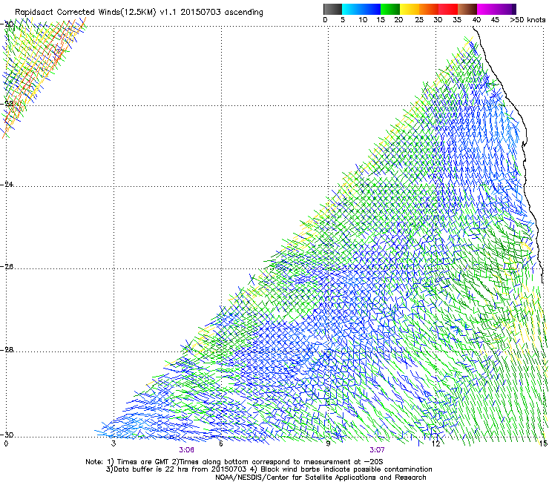Screen dimensions: 549x482
Task: Click the title "Rapidscat Corrected Winds(12.5KM) v1.1 20150703 ascending"
Action: tap(139, 12)
